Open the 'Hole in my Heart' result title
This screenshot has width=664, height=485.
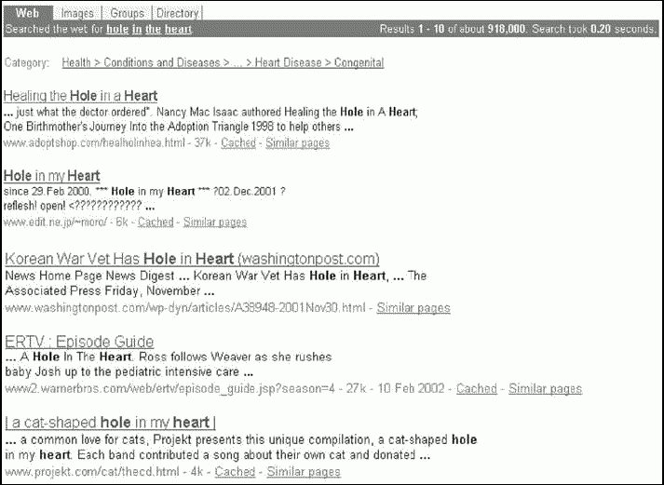(52, 175)
